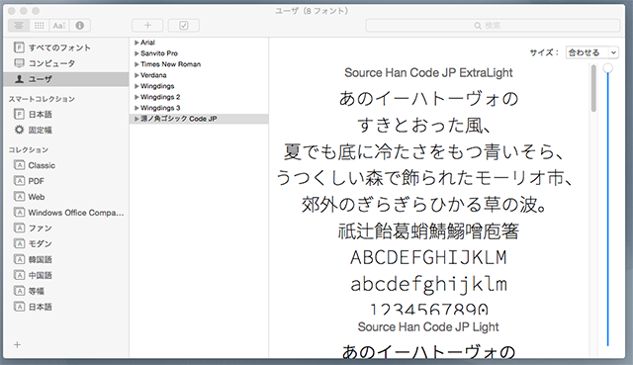Screen dimensions: 633x365
Task: Expand the Verdana font family
Action: click(136, 75)
